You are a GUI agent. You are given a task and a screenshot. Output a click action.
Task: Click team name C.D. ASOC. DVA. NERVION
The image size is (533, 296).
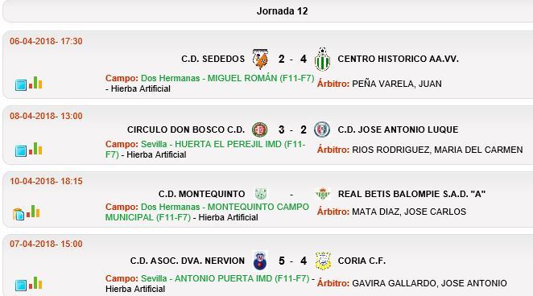188,261
